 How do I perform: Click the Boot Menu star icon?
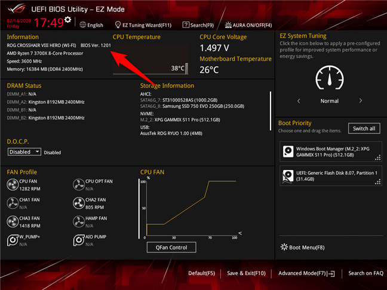tap(284, 247)
